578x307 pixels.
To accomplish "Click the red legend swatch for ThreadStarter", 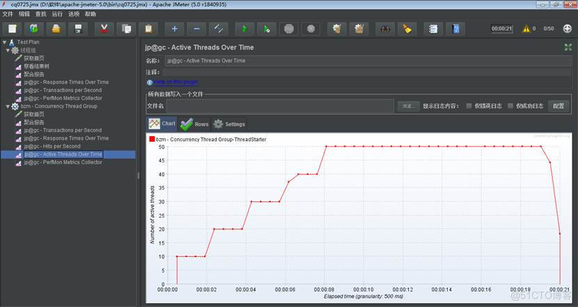I will (x=153, y=140).
